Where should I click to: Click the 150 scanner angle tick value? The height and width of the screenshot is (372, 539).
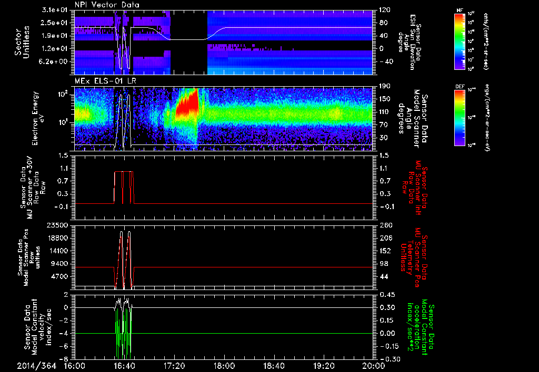[385, 99]
